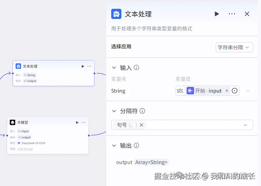The height and width of the screenshot is (186, 261).
Task: Show info tooltip for 输入
Action: click(x=136, y=68)
